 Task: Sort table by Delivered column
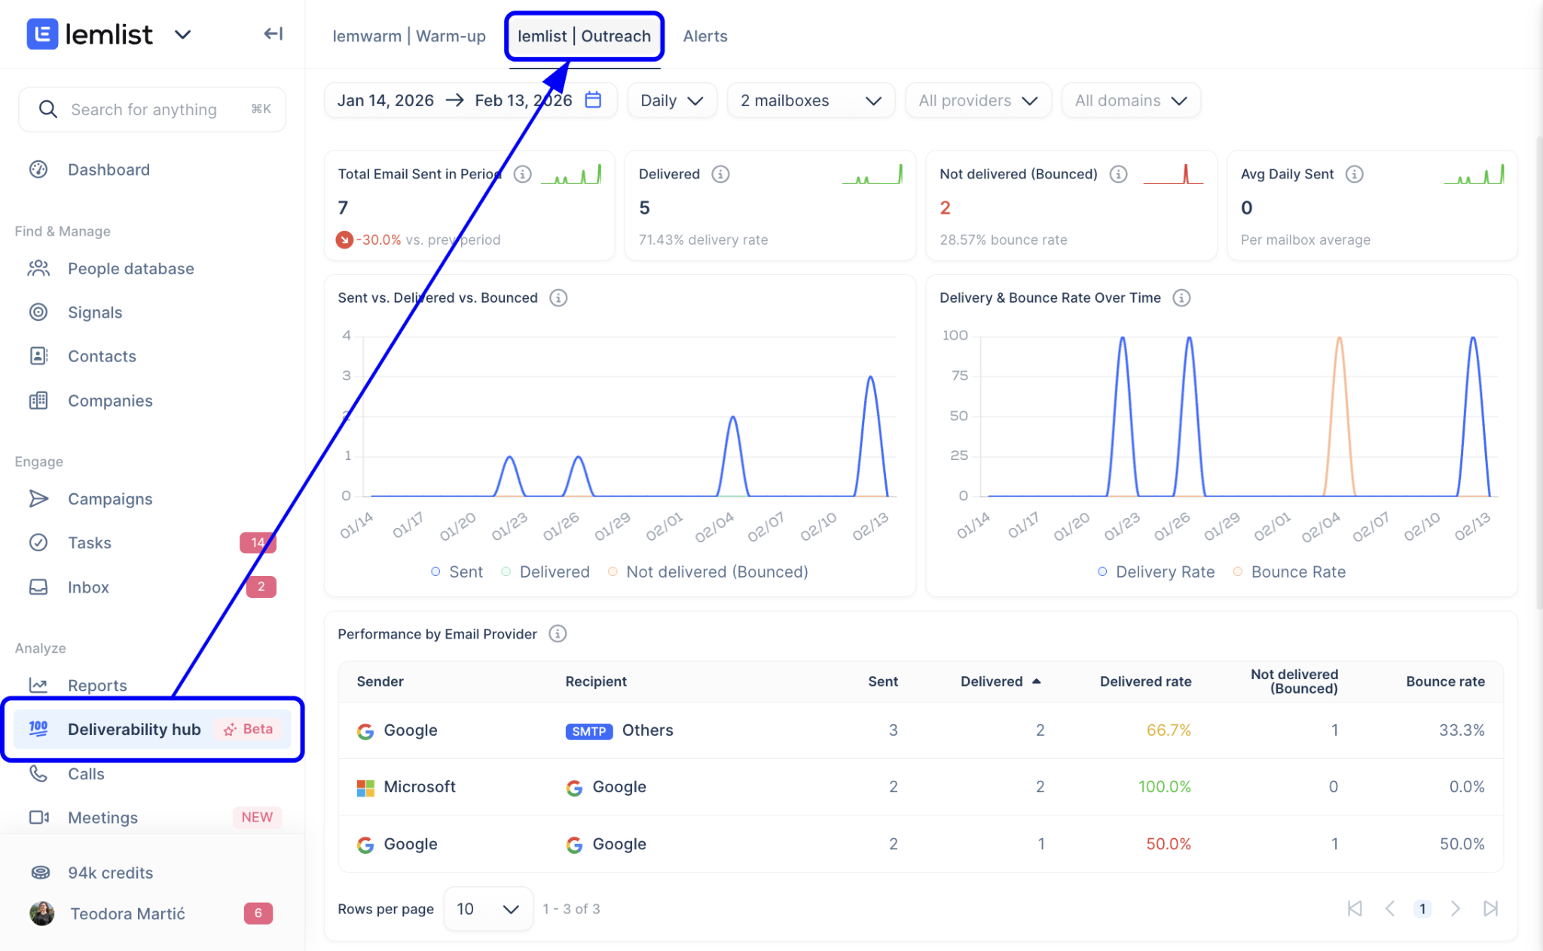(1001, 681)
